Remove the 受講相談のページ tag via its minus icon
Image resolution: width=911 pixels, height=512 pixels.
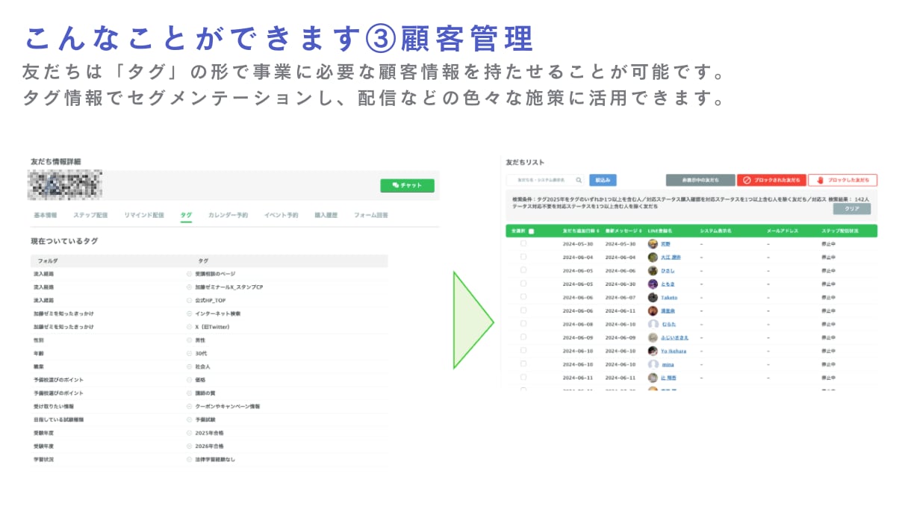(x=189, y=274)
